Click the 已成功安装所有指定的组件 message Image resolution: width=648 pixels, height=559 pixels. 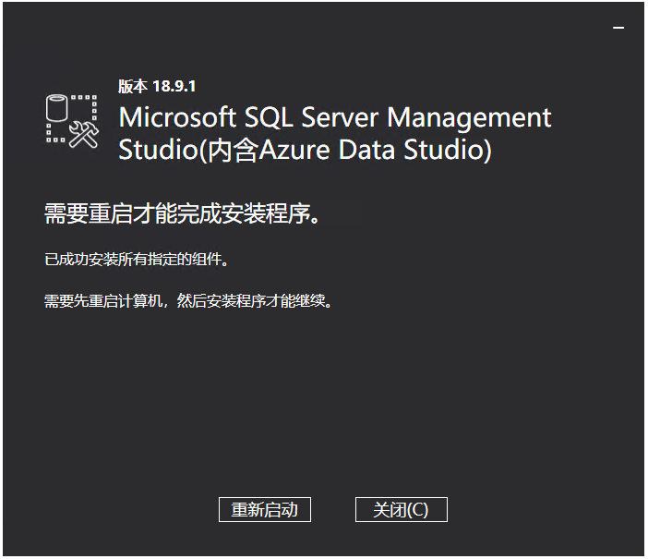136,260
